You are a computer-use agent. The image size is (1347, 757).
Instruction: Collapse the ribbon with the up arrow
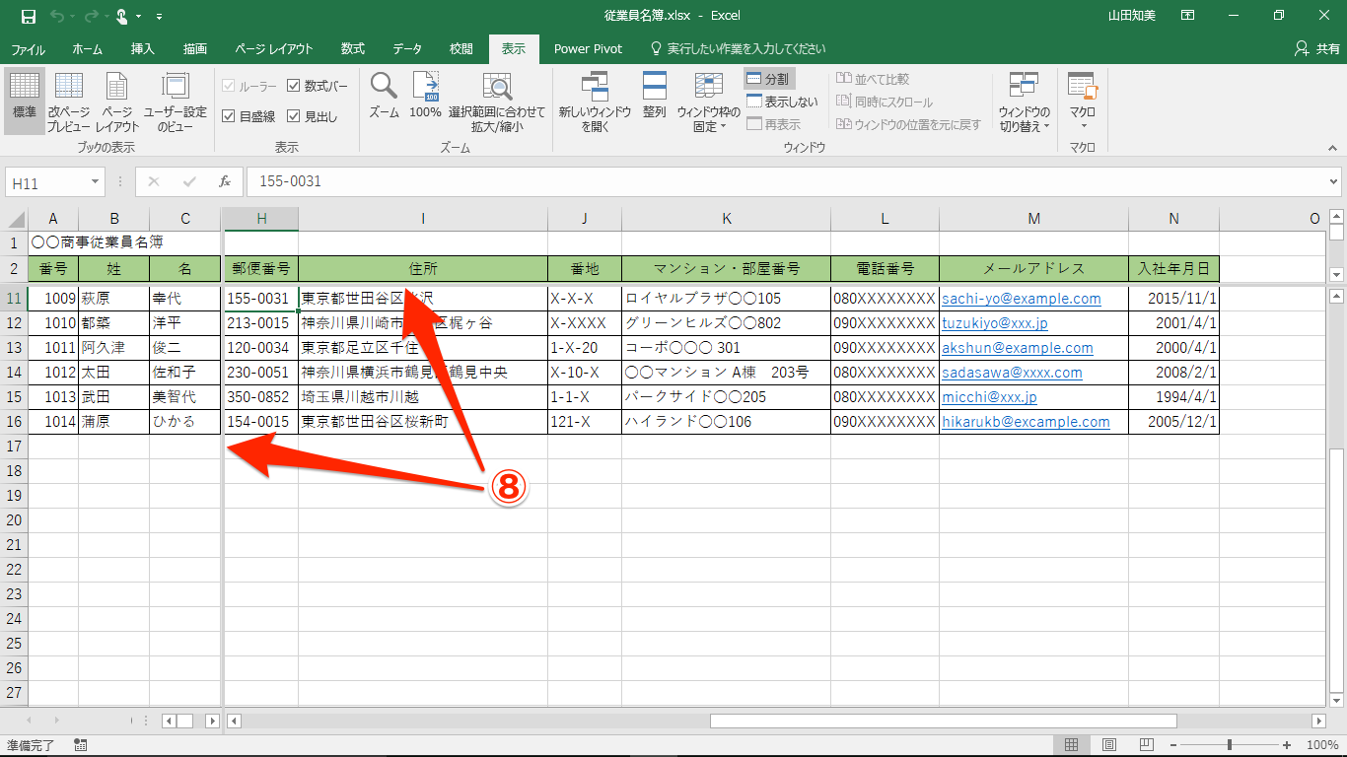pos(1331,147)
